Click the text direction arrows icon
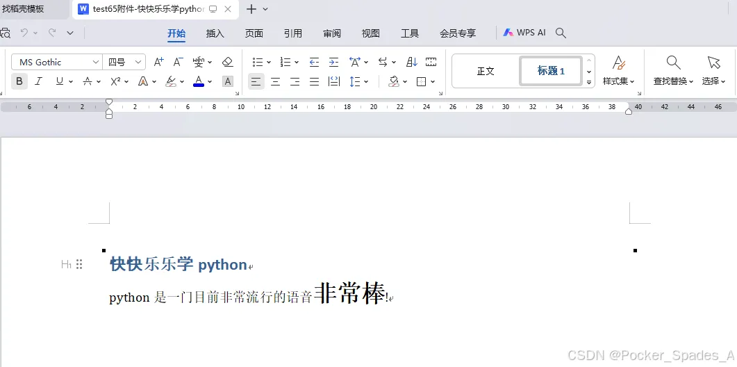737x367 pixels. click(x=383, y=62)
